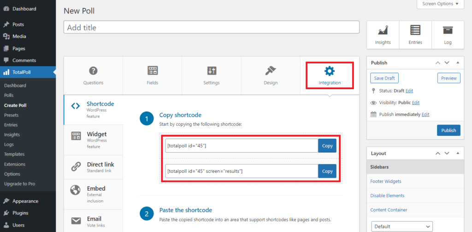The height and width of the screenshot is (232, 472).
Task: Click the Media icon in admin menu
Action: pos(6,36)
